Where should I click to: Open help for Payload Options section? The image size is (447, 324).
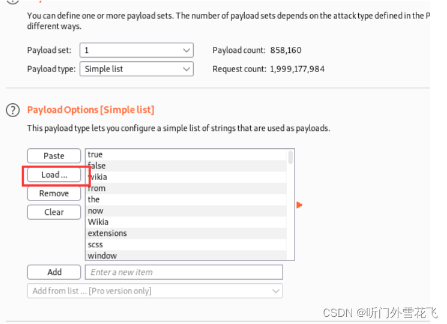tap(13, 110)
